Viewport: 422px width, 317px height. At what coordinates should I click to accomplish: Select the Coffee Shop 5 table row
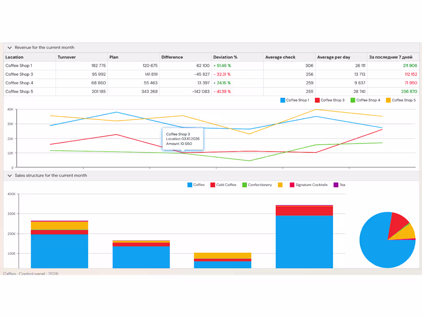[x=211, y=92]
